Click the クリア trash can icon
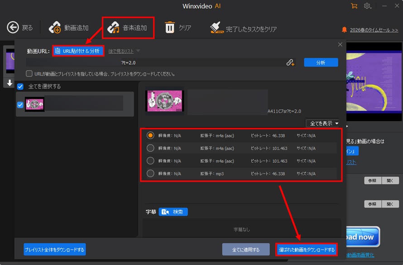 (170, 28)
